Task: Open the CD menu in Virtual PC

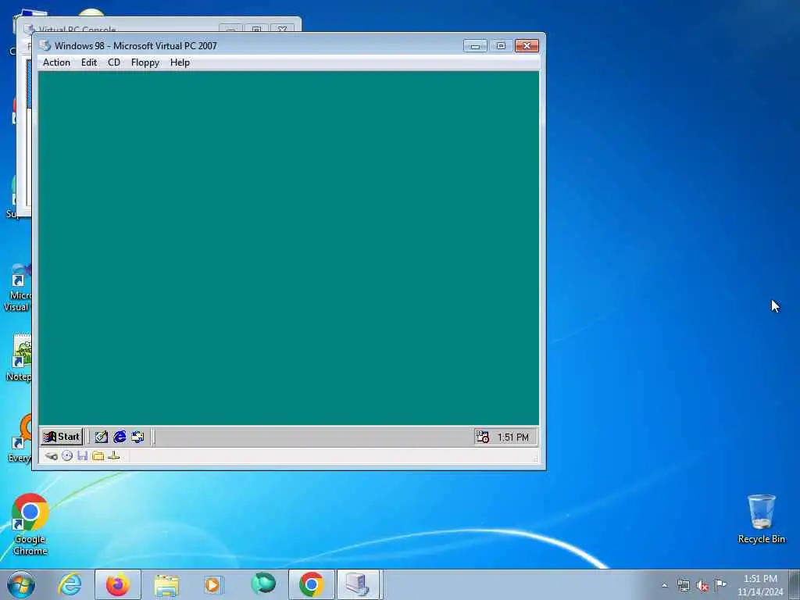Action: [x=114, y=62]
